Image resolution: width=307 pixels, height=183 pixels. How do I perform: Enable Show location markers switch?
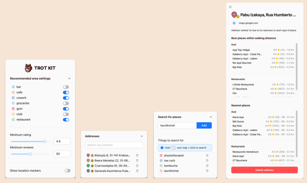[x=68, y=170]
